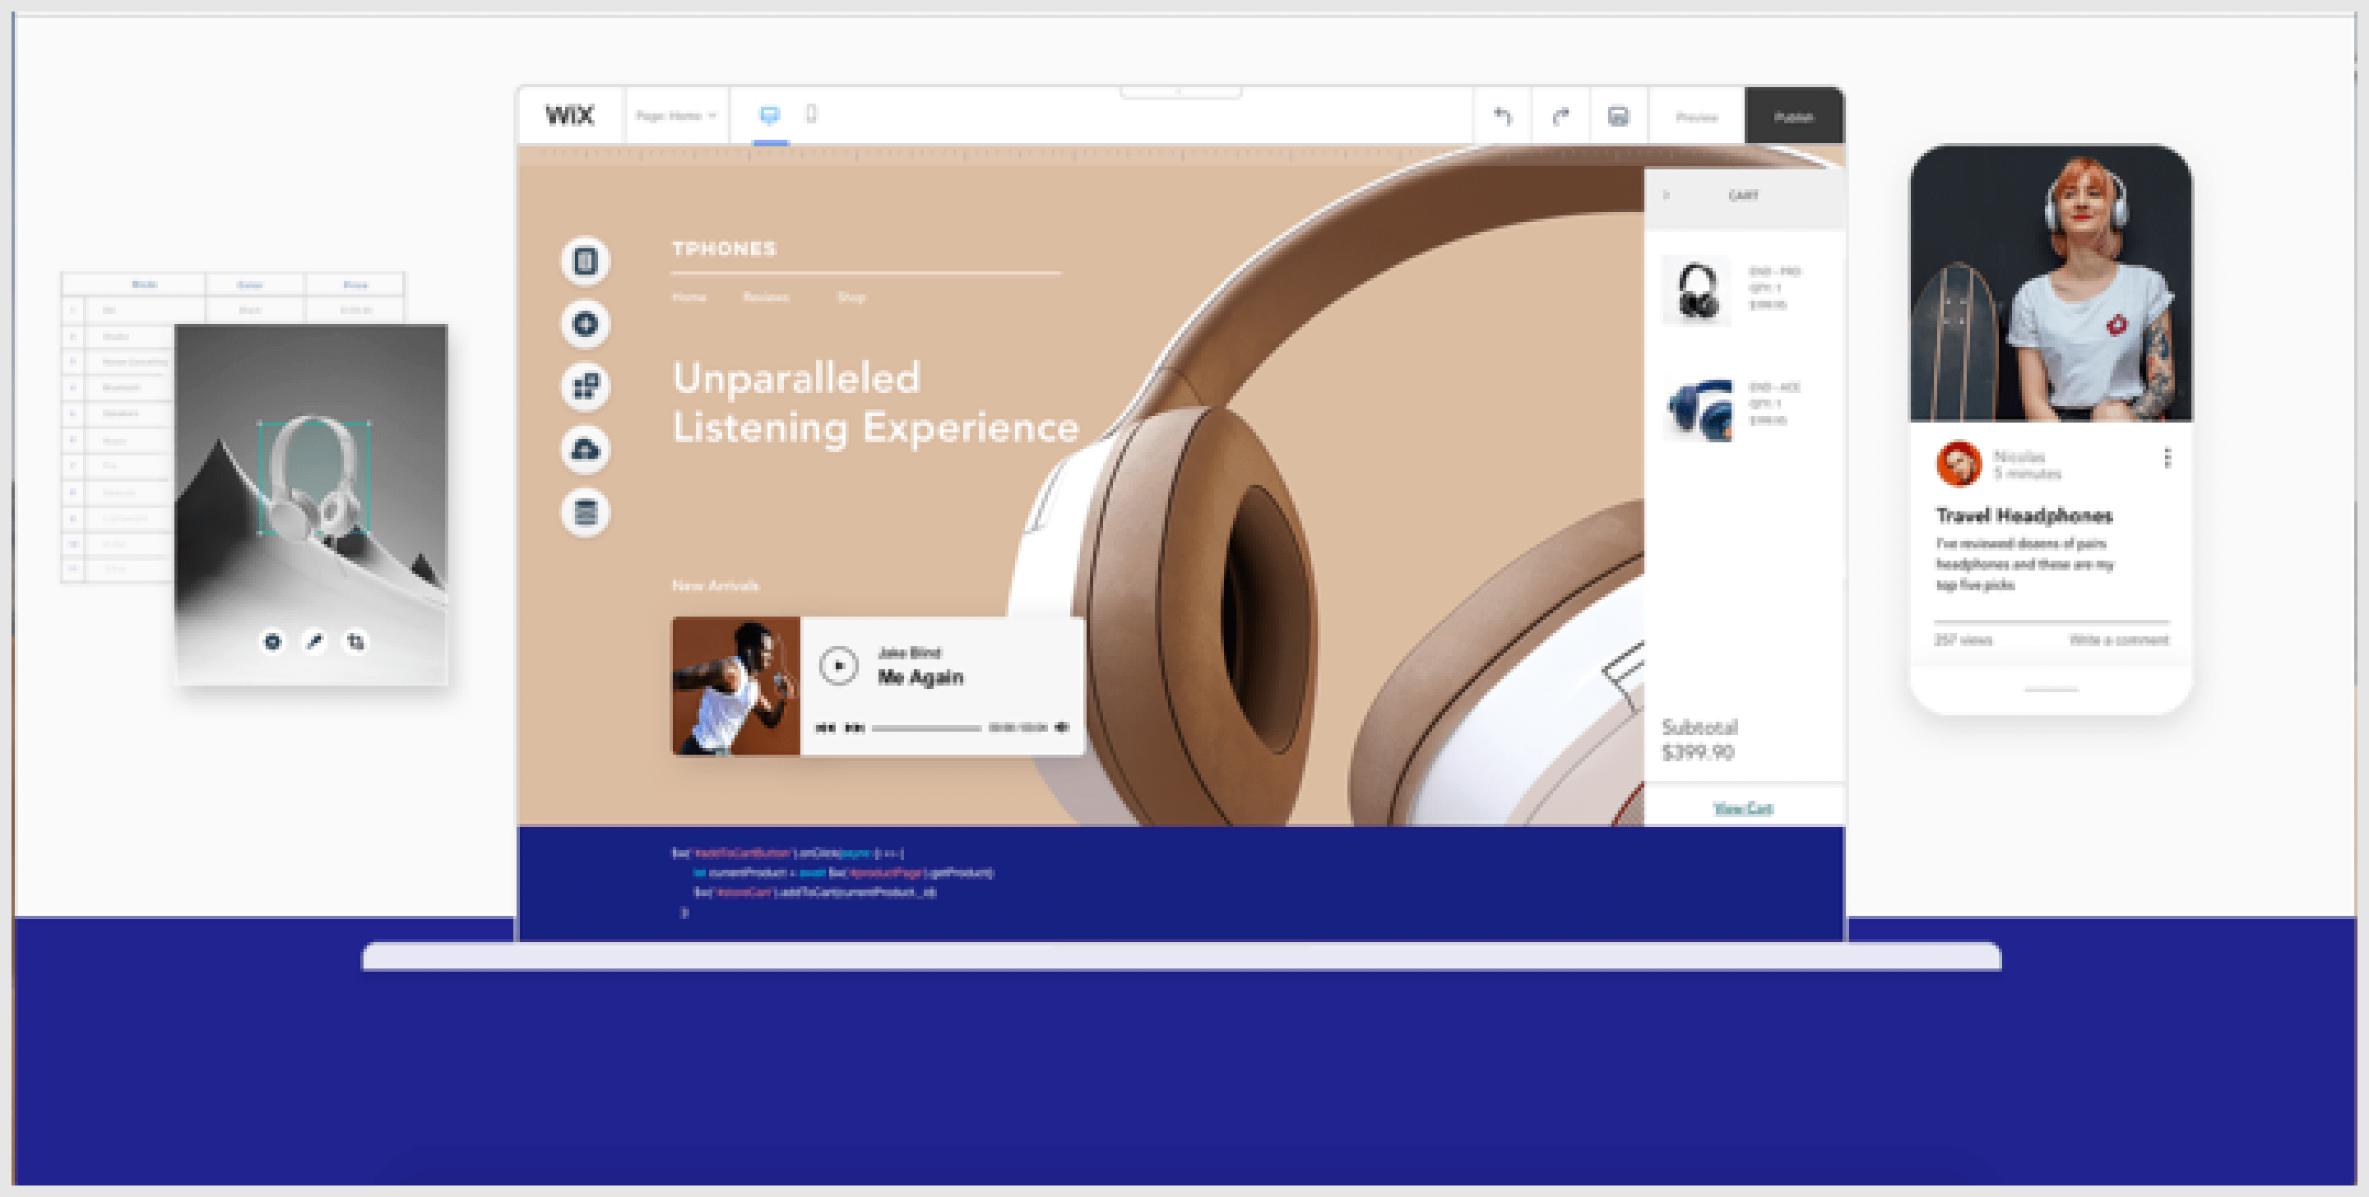This screenshot has width=2369, height=1197.
Task: Click the woman with headphones photo on phone
Action: click(x=2051, y=283)
